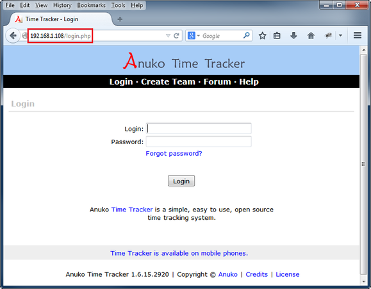
Task: Open the Anuko footer link
Action: point(228,274)
